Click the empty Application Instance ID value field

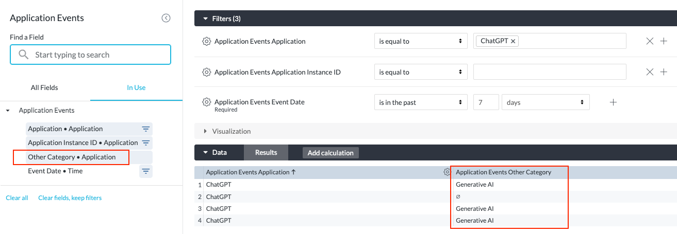point(550,72)
